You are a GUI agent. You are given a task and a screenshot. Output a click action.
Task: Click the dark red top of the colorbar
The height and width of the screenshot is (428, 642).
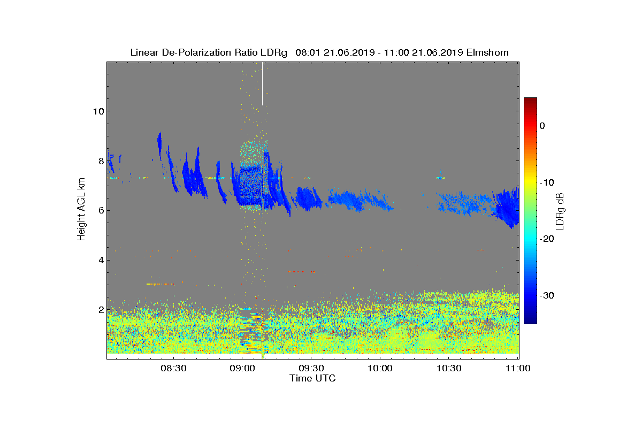tap(530, 101)
